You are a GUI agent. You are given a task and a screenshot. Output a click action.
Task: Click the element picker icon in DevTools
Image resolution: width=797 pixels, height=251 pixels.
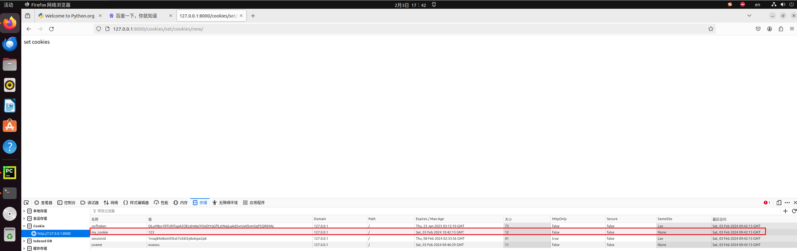[x=26, y=203]
